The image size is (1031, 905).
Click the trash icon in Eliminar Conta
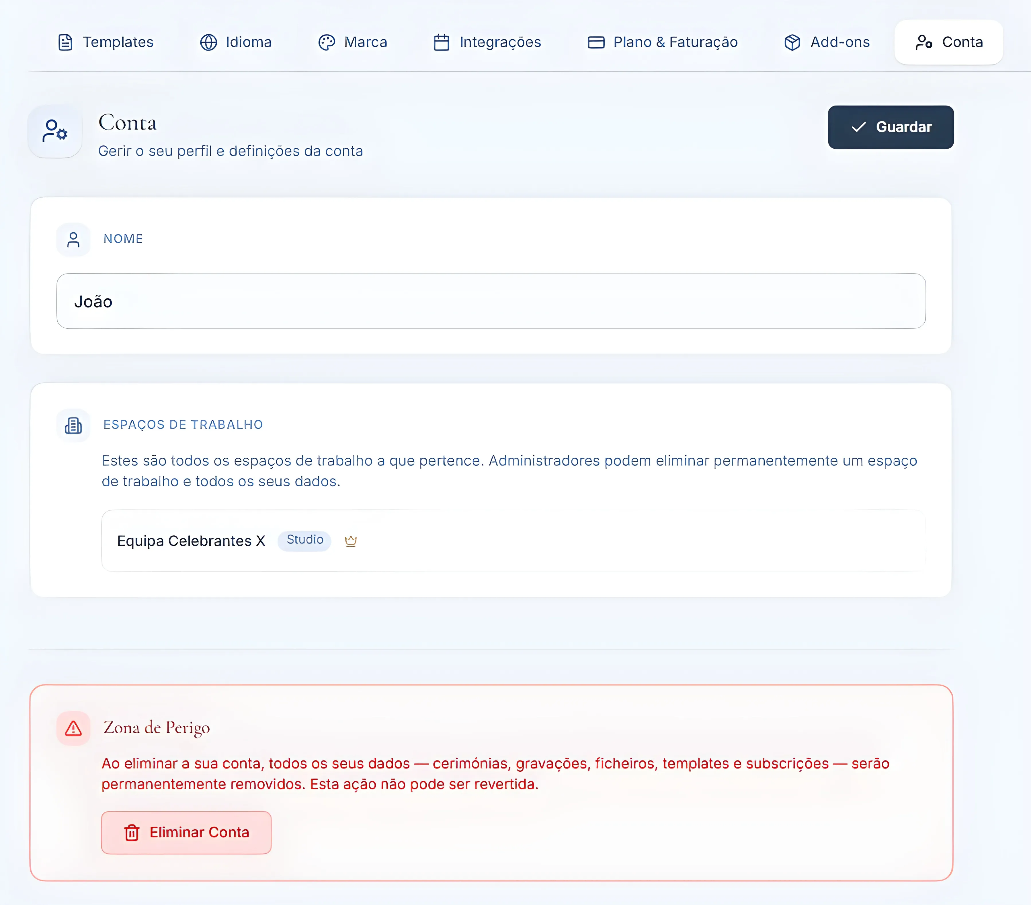tap(132, 832)
